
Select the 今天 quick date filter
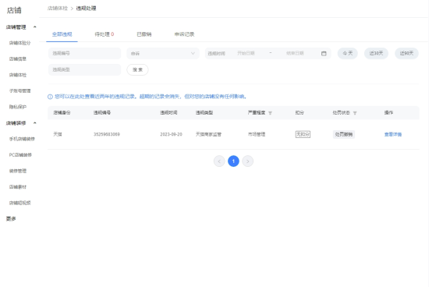pyautogui.click(x=347, y=53)
